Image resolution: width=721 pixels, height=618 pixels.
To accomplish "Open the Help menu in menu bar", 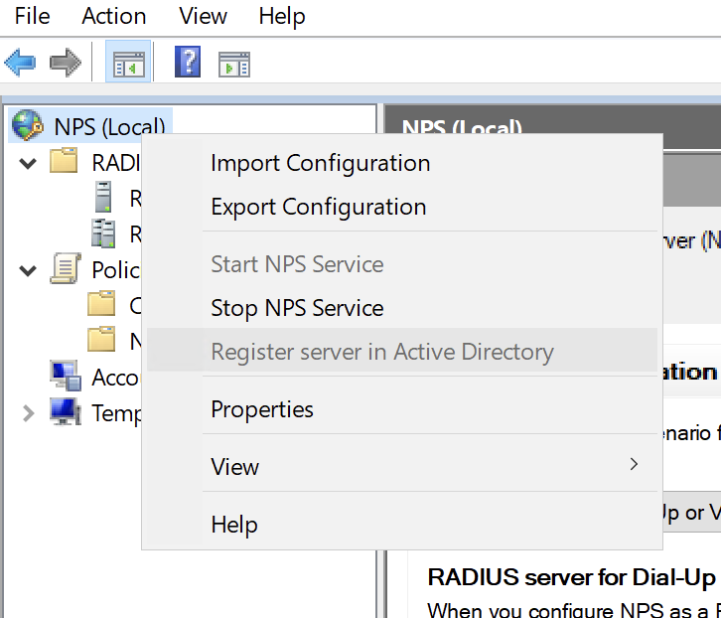I will coord(282,17).
